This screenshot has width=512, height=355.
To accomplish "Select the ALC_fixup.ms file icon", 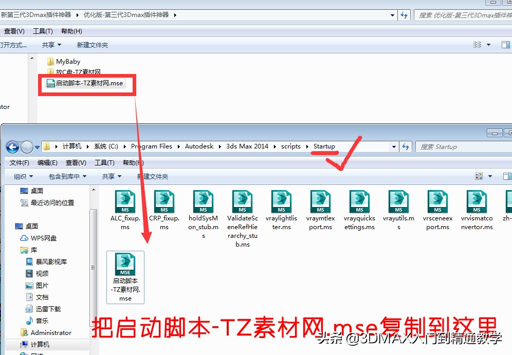I will tap(125, 201).
